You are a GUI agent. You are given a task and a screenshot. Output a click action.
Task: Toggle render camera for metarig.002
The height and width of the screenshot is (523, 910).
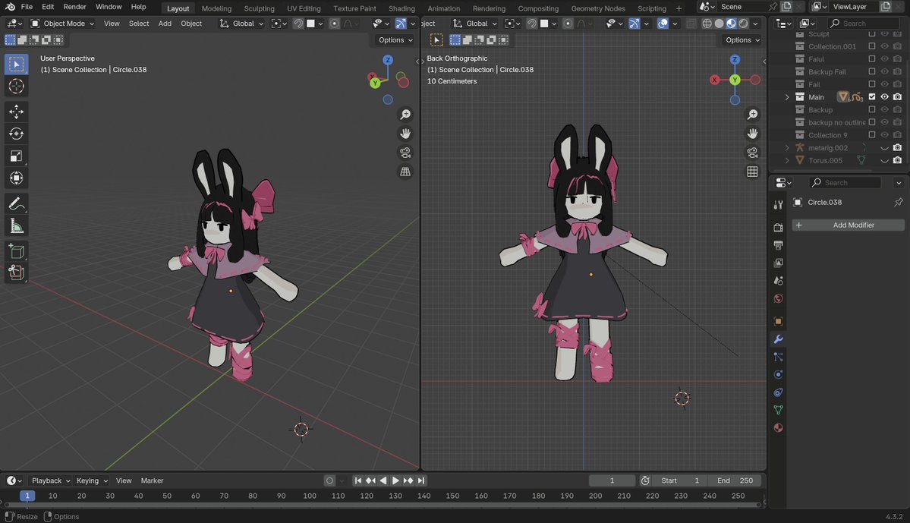coord(897,147)
